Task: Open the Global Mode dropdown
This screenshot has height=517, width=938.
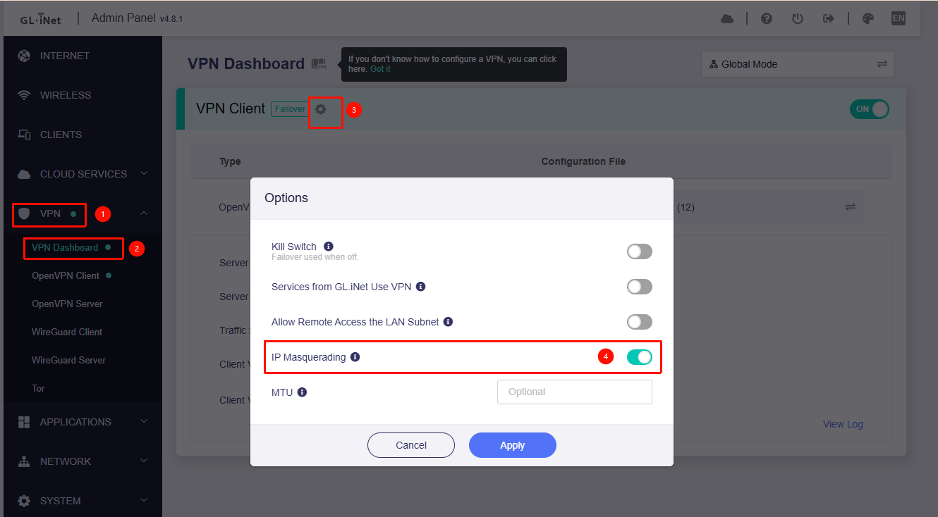Action: click(x=797, y=64)
